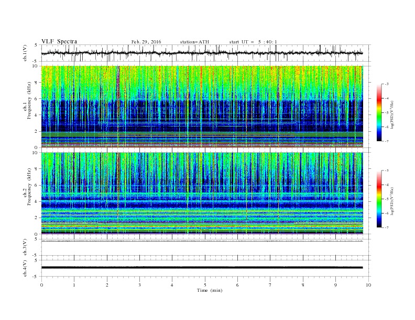Click the "-3" tick on ch.1 color bar
This screenshot has height=320, width=415.
pos(386,84)
